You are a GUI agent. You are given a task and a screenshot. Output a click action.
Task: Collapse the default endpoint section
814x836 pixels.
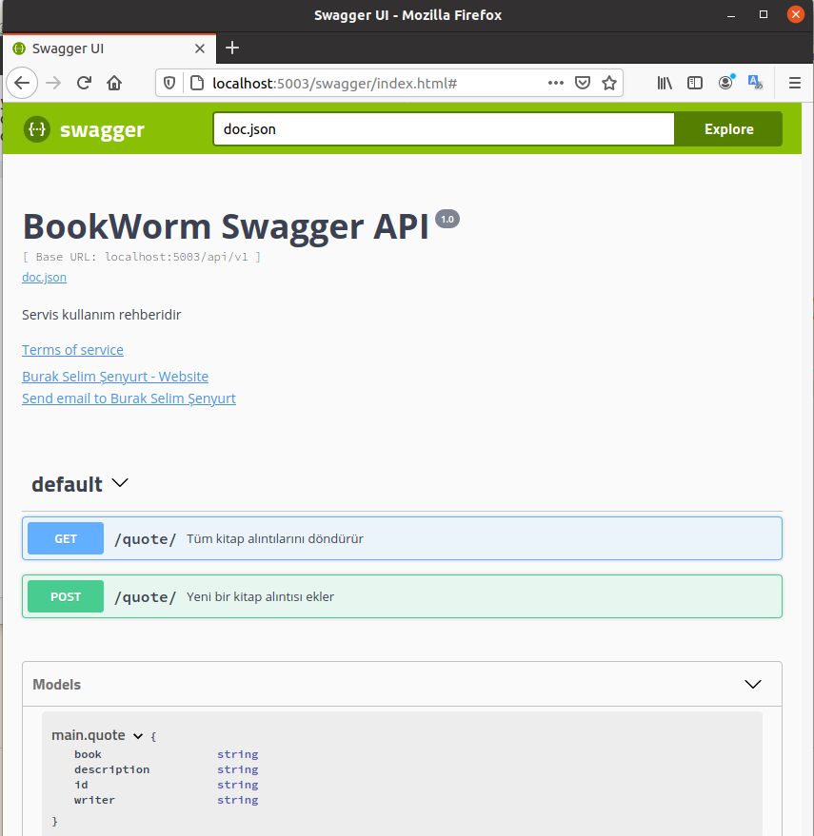pyautogui.click(x=120, y=483)
